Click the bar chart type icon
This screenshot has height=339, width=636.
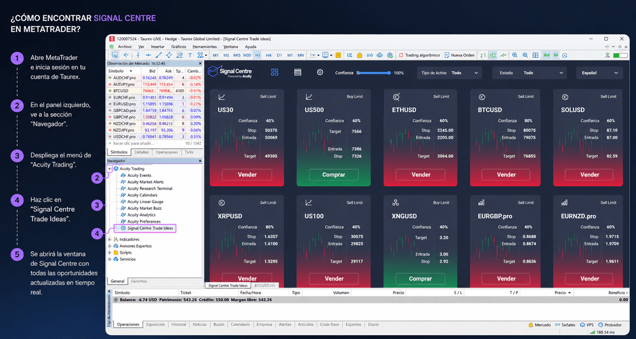tap(483, 55)
